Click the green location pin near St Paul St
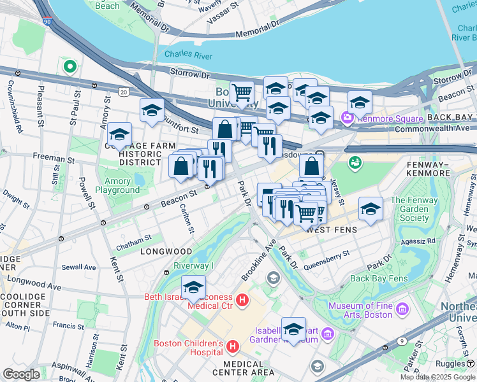This screenshot has height=382, width=477. [x=70, y=66]
